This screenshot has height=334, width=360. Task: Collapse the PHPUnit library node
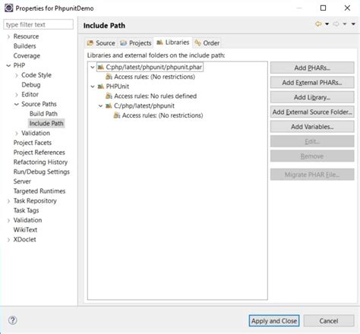coord(93,87)
